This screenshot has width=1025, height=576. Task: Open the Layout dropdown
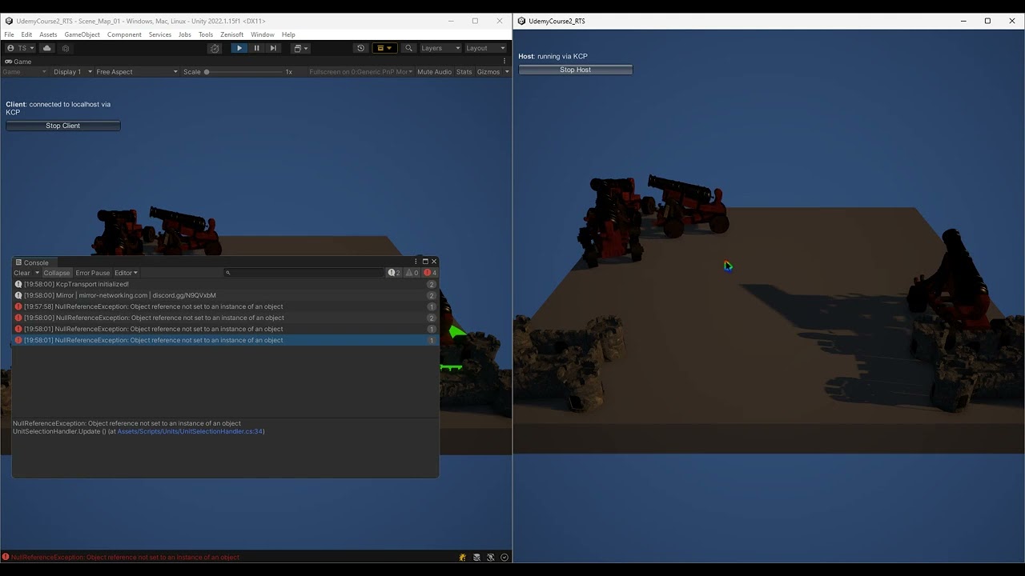click(x=485, y=48)
